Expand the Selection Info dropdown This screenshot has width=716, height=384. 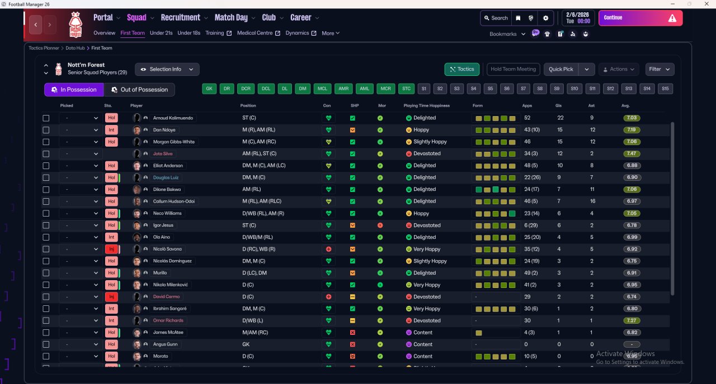(x=167, y=69)
